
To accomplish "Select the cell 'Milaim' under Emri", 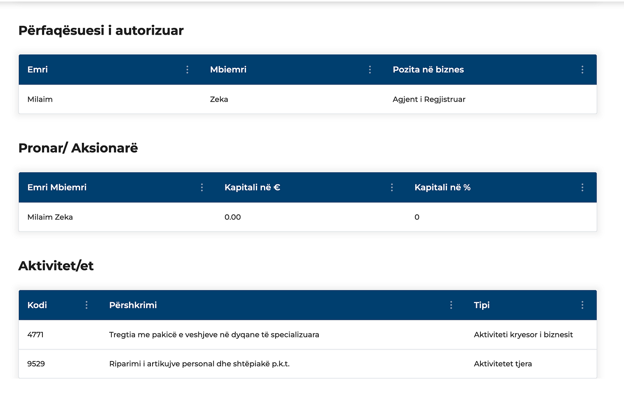I will click(40, 99).
